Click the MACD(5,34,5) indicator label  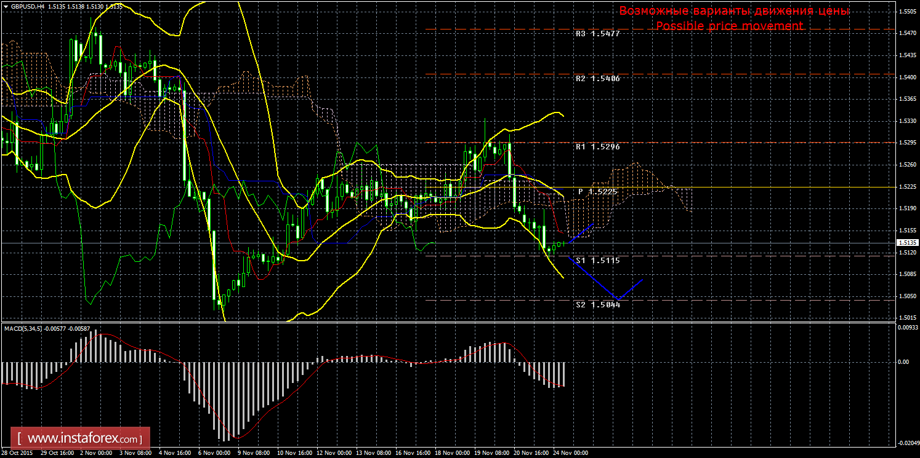coord(25,329)
